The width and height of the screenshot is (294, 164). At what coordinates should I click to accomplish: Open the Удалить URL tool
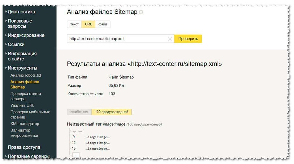click(x=22, y=106)
